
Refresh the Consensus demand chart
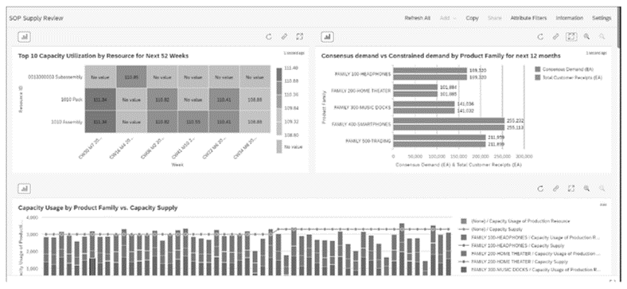540,37
